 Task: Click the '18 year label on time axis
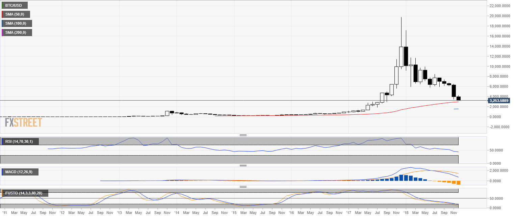[x=406, y=213]
